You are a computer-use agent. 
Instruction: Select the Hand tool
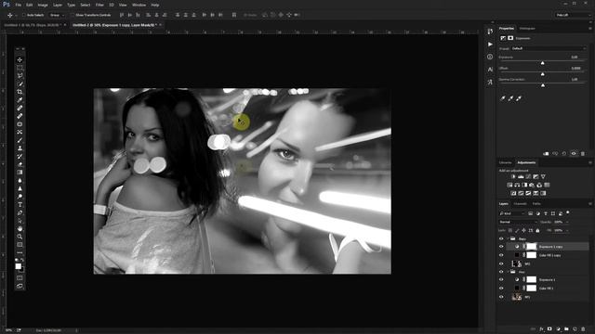20,229
